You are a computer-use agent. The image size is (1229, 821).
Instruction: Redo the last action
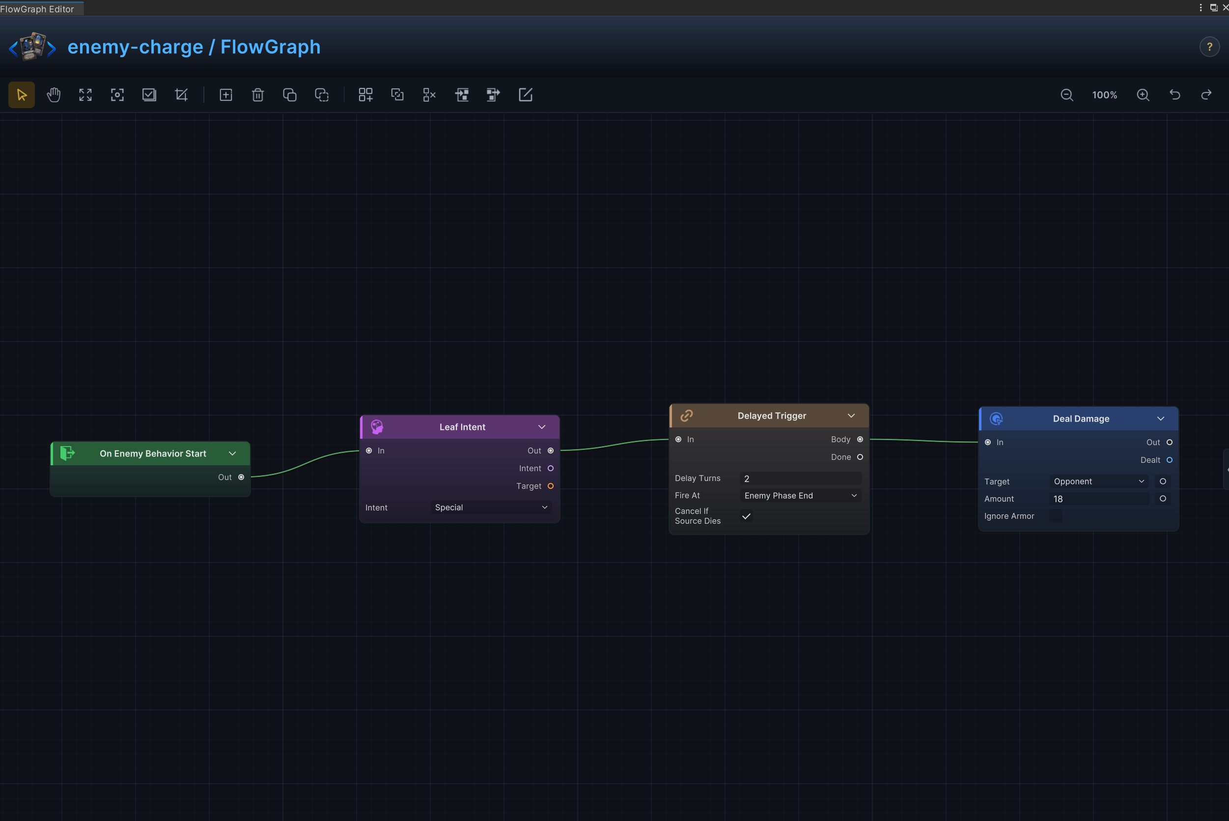pos(1206,95)
